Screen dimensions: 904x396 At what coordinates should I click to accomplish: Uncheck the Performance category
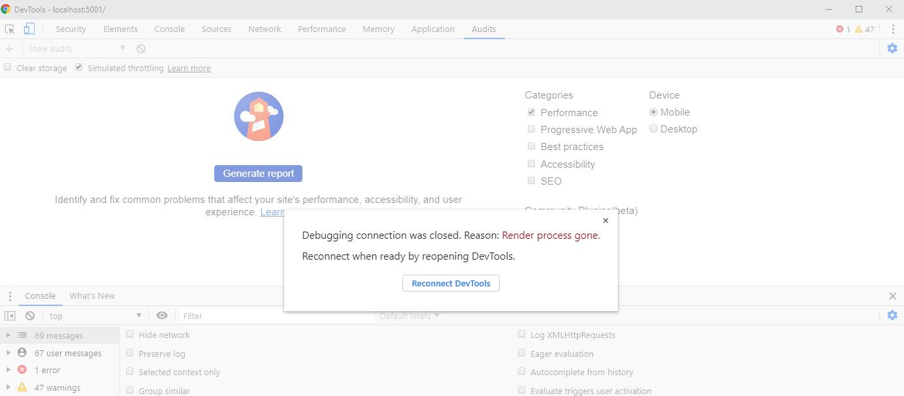click(x=532, y=112)
